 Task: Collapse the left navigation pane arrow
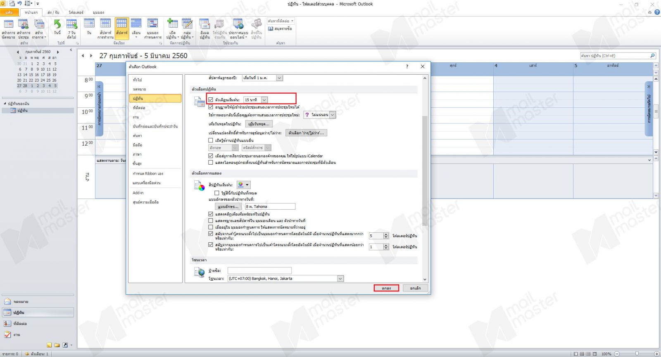pyautogui.click(x=71, y=50)
